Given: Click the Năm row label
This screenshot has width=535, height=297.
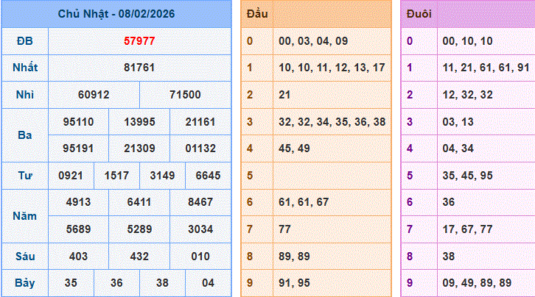Looking at the screenshot, I should tap(25, 216).
